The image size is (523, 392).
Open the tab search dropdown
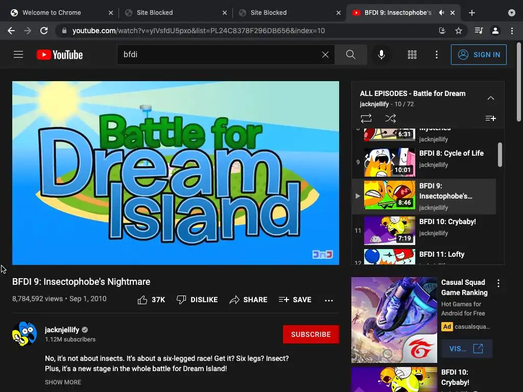pyautogui.click(x=512, y=13)
